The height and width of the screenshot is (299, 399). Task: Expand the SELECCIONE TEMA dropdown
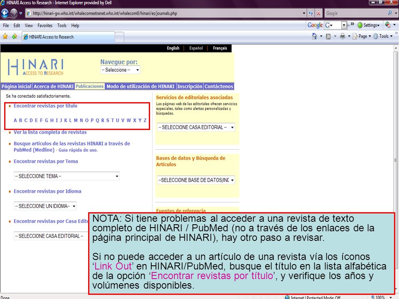66,176
